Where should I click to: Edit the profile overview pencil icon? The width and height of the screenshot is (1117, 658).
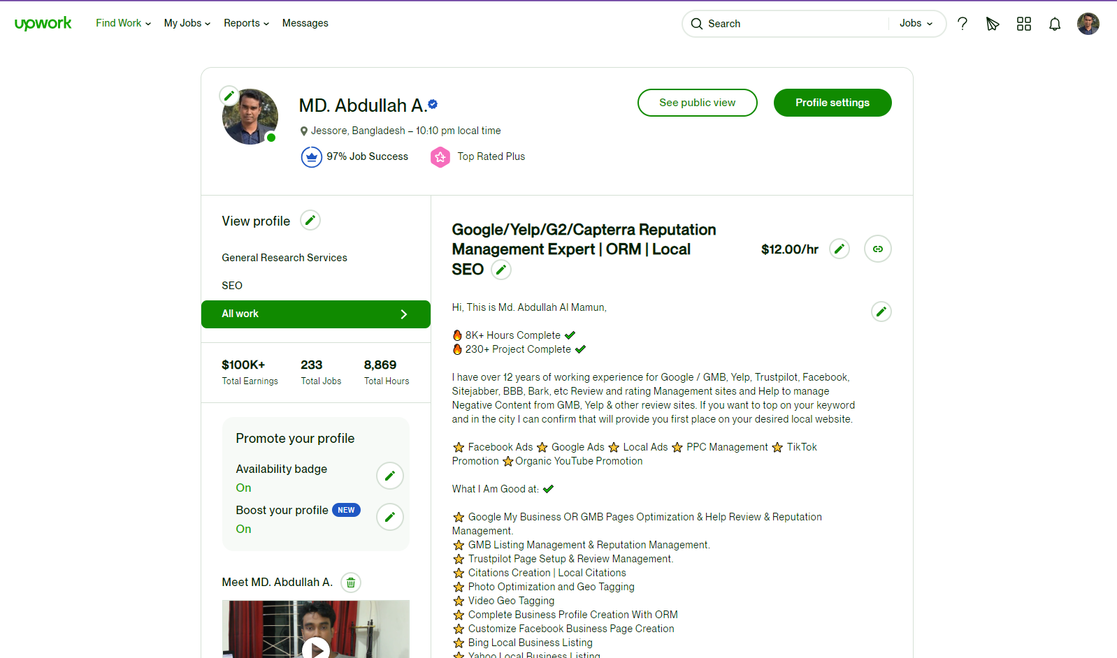881,312
